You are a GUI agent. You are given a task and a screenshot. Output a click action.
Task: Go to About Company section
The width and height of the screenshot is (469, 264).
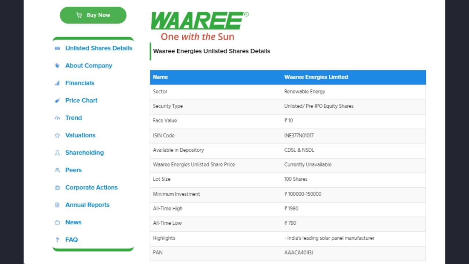[89, 66]
